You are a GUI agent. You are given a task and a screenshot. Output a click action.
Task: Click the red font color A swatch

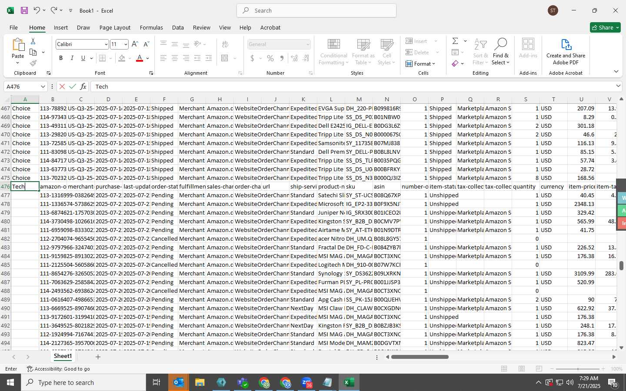click(x=140, y=58)
